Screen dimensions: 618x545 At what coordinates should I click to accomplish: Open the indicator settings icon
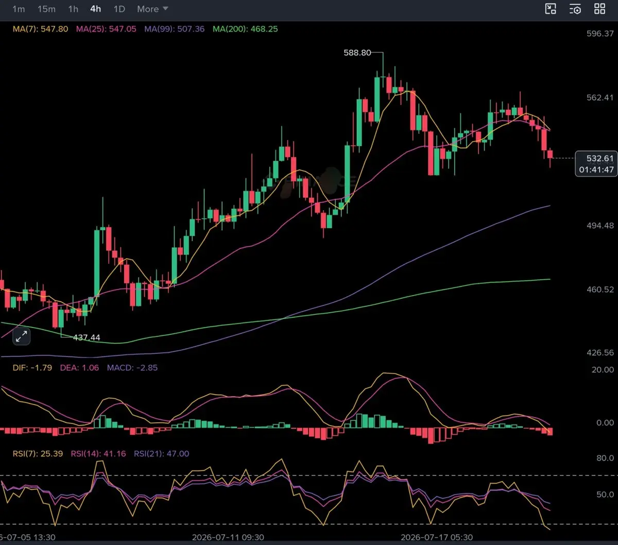click(575, 8)
